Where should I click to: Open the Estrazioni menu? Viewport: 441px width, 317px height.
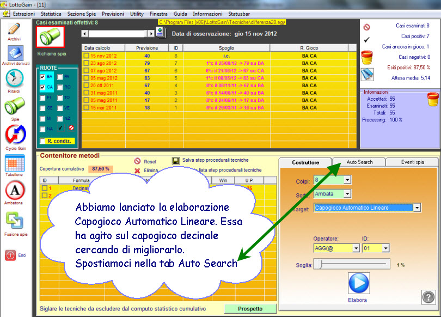[x=24, y=14]
